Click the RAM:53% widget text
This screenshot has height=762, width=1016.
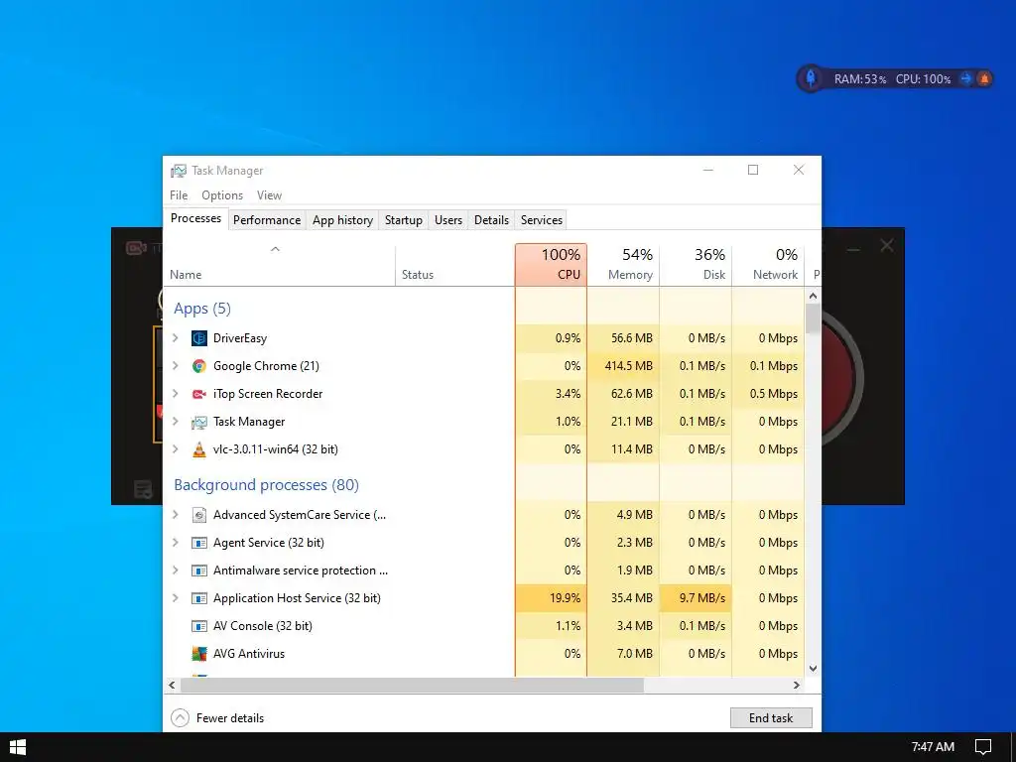(x=860, y=79)
